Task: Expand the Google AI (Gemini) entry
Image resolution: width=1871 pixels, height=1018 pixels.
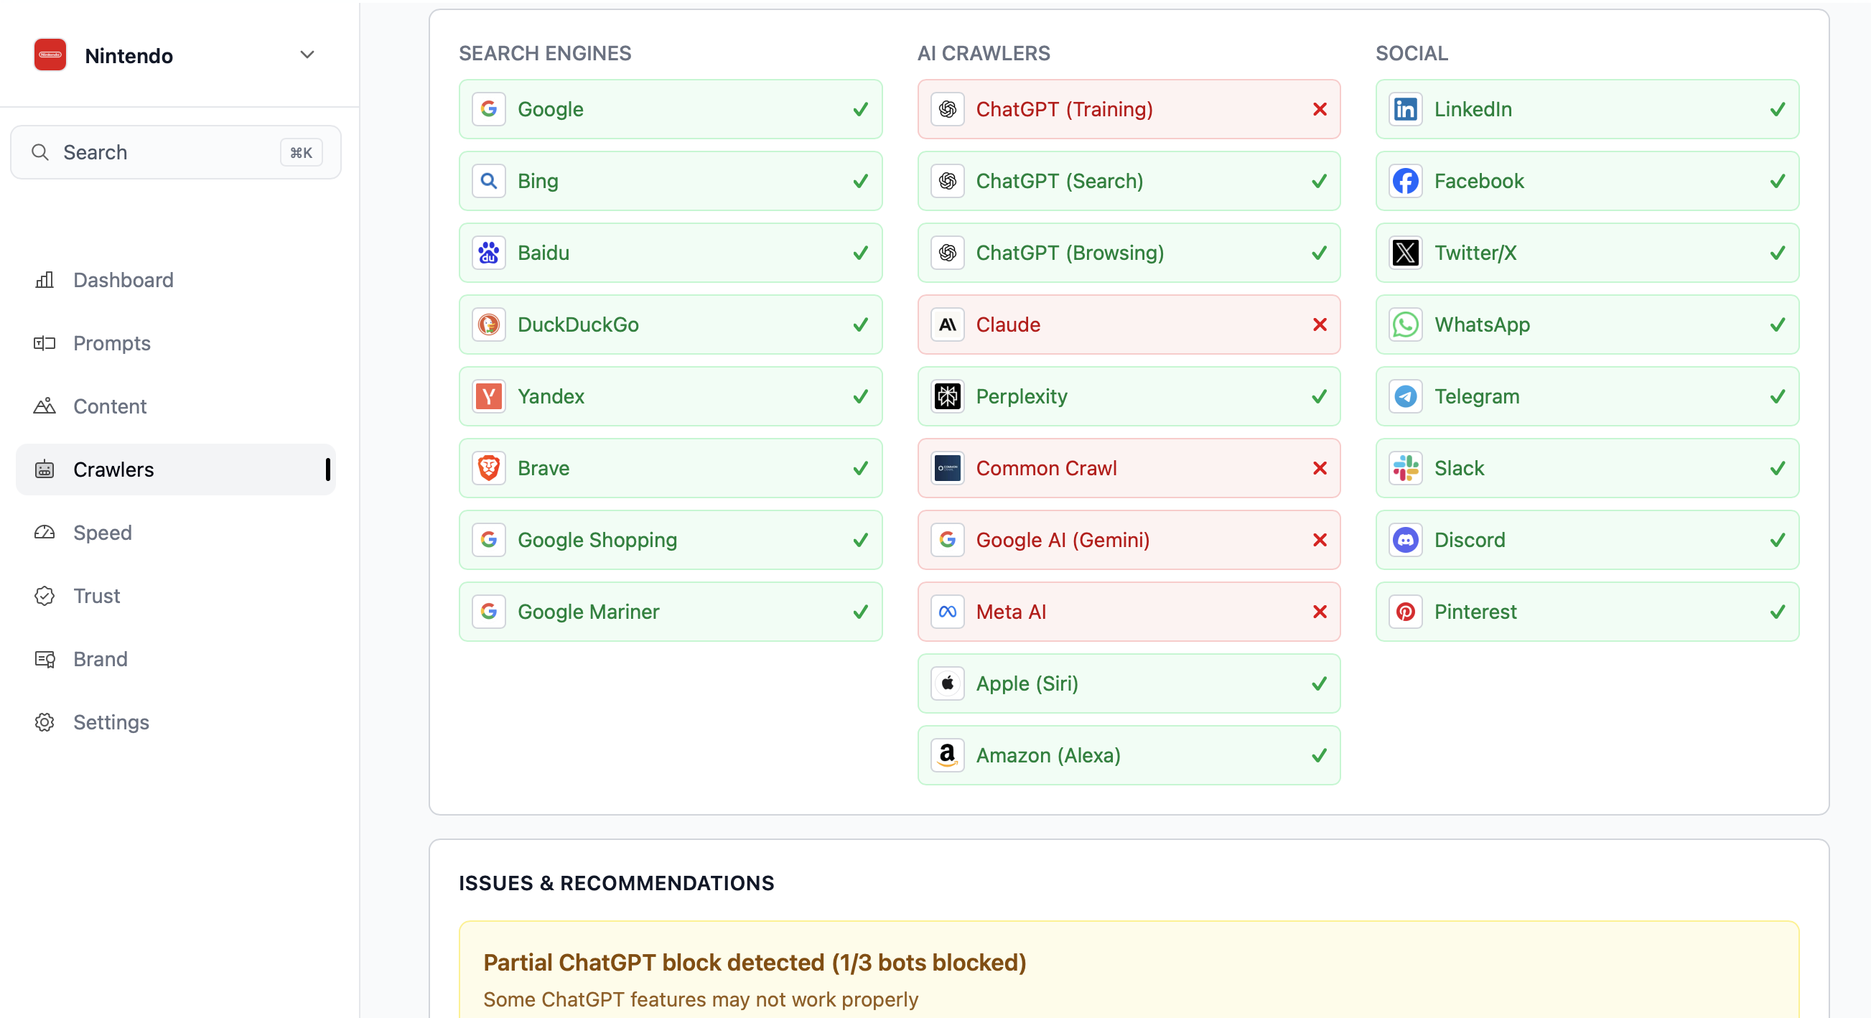Action: pyautogui.click(x=1128, y=540)
